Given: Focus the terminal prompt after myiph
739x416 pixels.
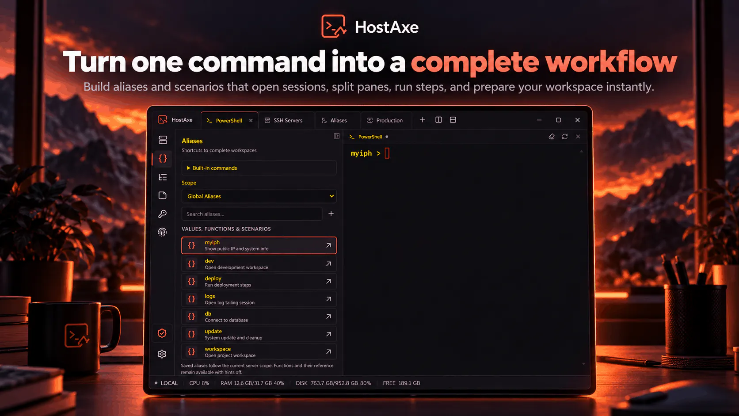Looking at the screenshot, I should click(x=387, y=153).
